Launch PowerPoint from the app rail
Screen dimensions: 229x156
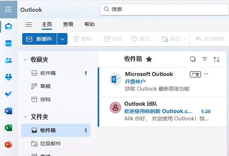8,145
